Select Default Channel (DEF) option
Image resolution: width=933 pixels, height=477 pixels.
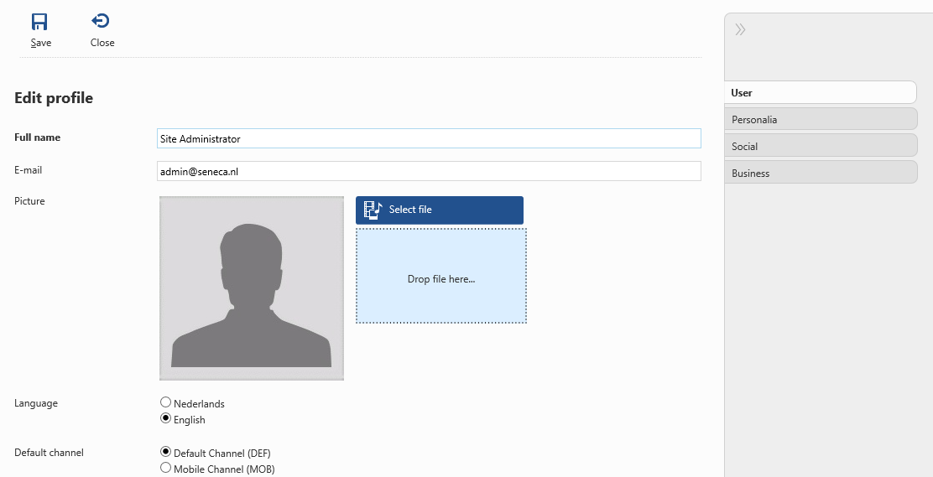[x=166, y=452]
